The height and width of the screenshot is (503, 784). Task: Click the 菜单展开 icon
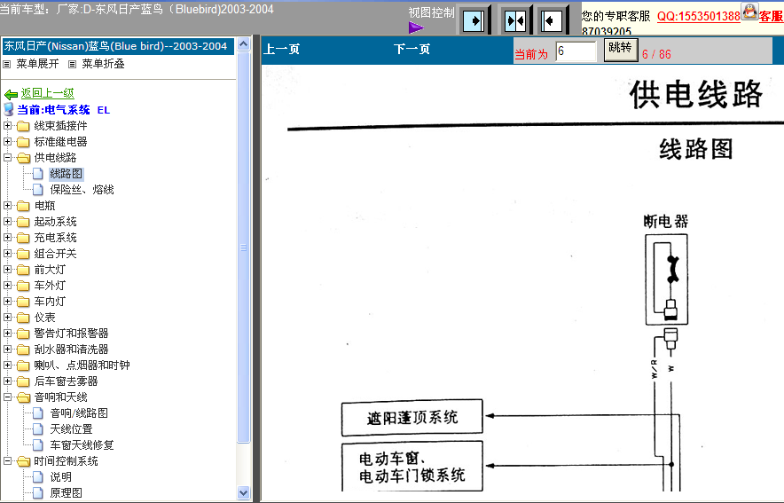click(x=7, y=64)
